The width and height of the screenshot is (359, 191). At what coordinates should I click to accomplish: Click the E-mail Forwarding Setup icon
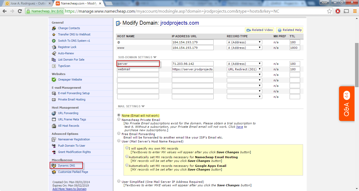54,93
